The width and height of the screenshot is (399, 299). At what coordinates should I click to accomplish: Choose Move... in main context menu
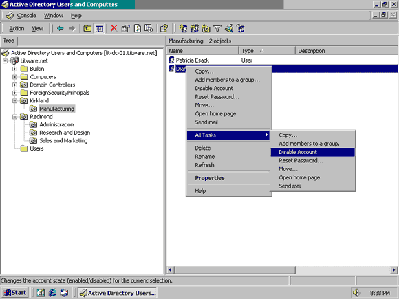pos(229,105)
